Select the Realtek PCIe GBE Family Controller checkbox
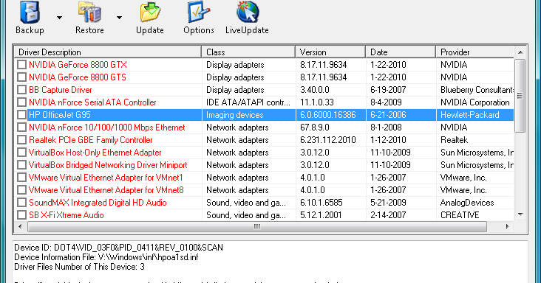 pos(21,140)
